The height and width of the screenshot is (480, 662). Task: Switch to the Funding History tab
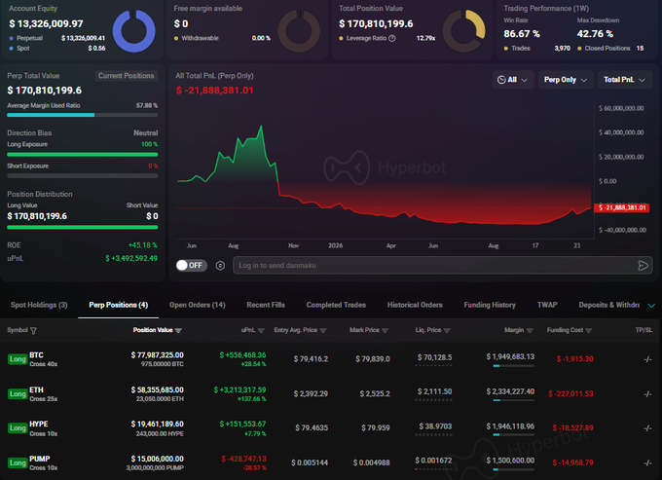[x=490, y=305]
